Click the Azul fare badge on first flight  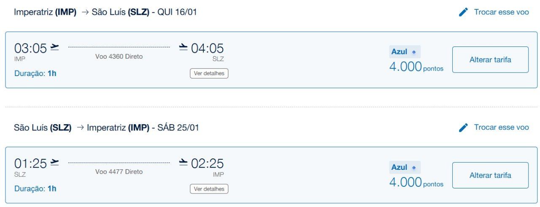[x=405, y=52]
